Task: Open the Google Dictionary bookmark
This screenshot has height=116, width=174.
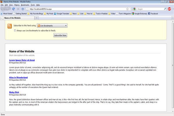Action: point(139,14)
